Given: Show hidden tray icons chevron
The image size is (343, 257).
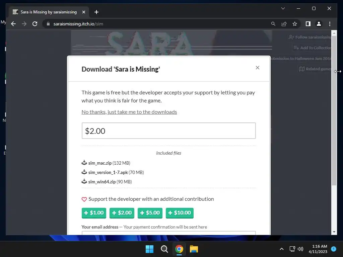Looking at the screenshot, I should pos(282,249).
